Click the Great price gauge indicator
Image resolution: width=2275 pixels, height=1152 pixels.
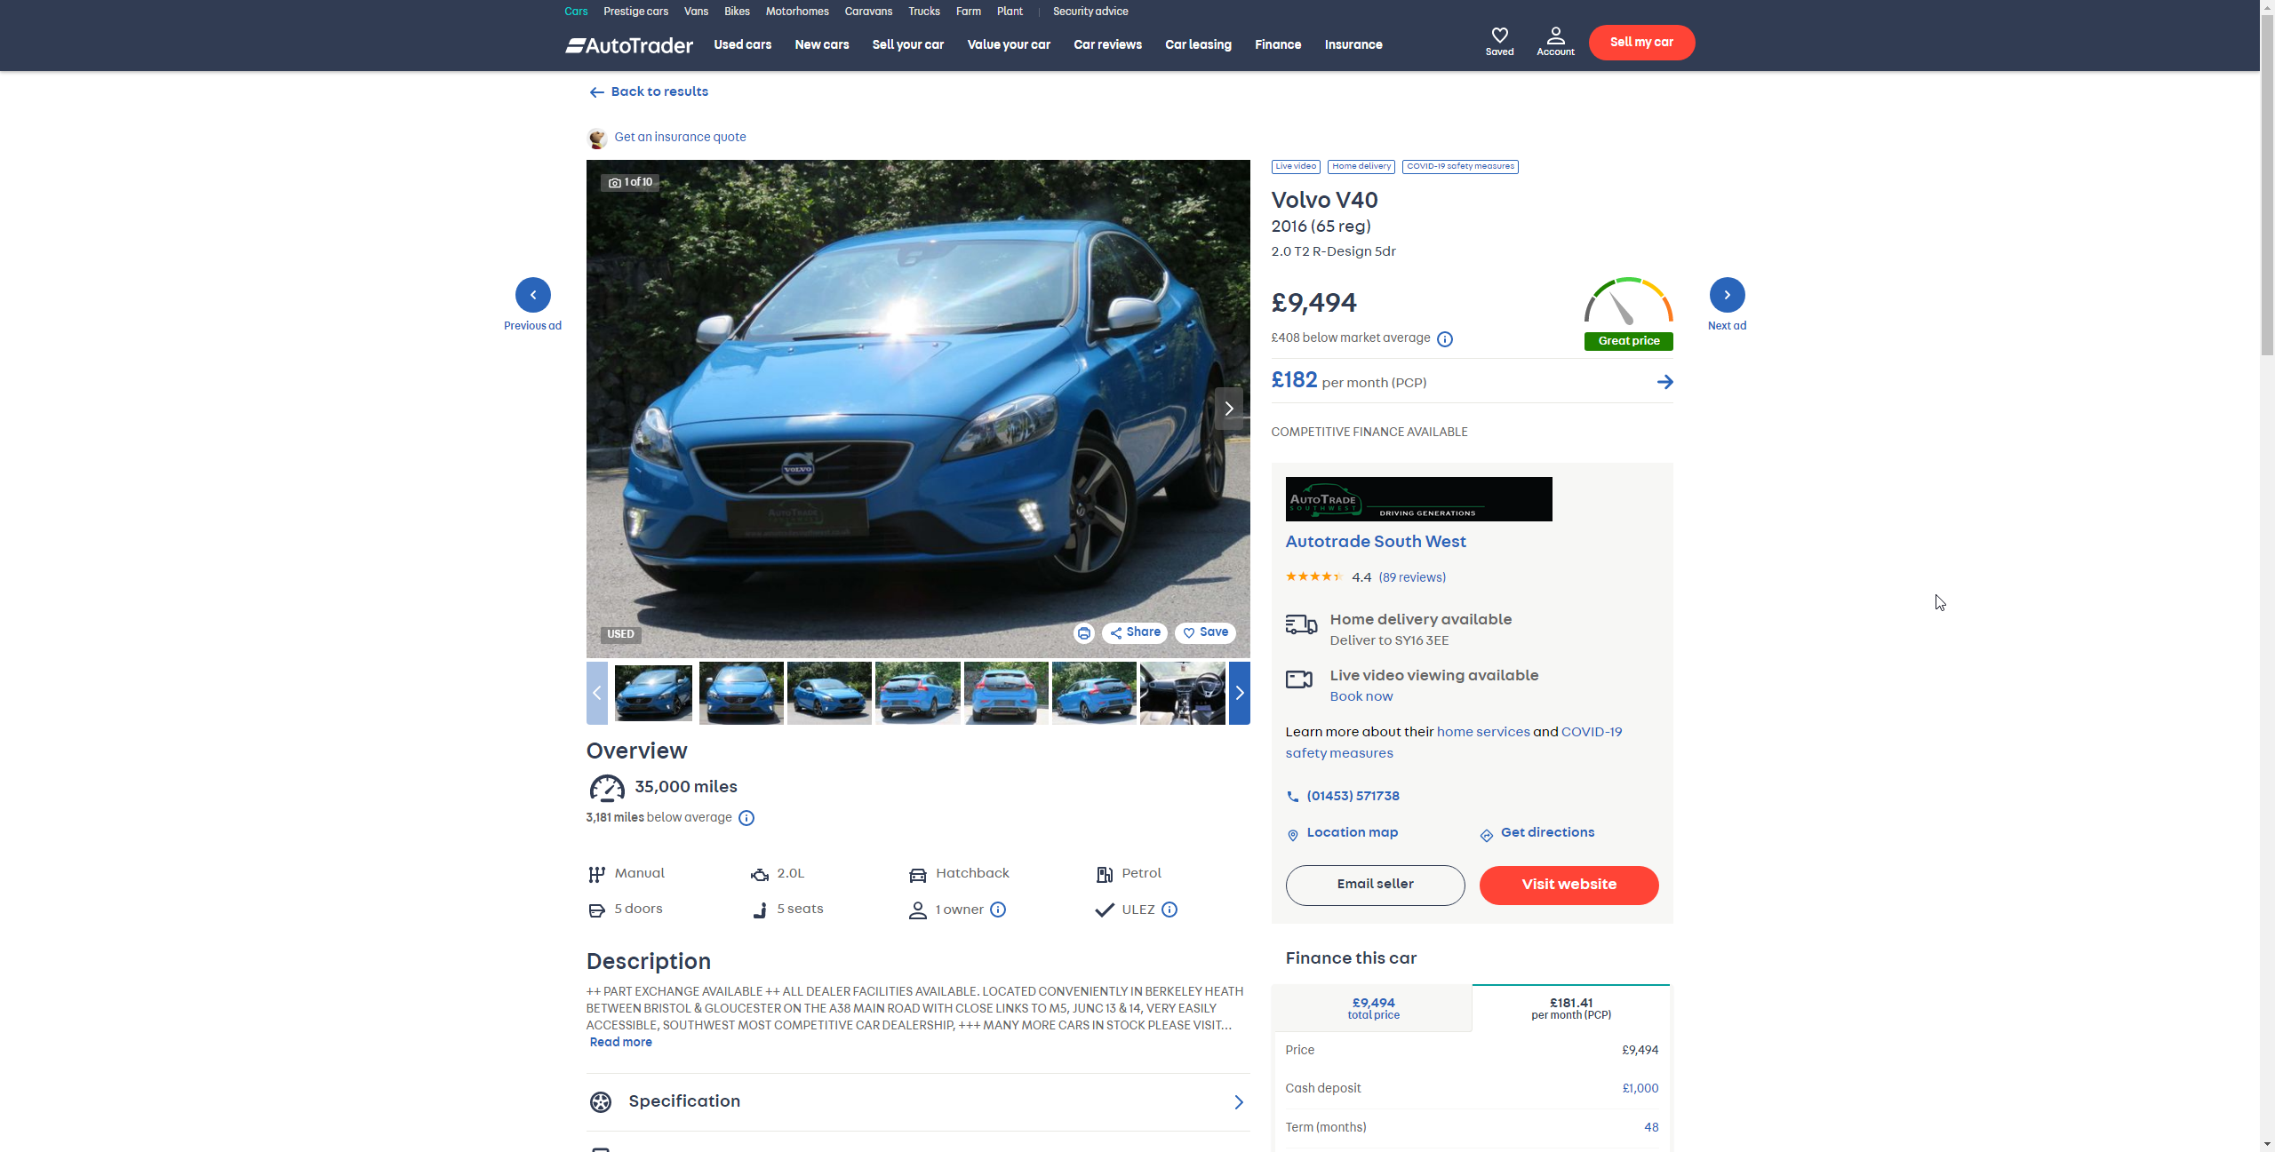1628,314
